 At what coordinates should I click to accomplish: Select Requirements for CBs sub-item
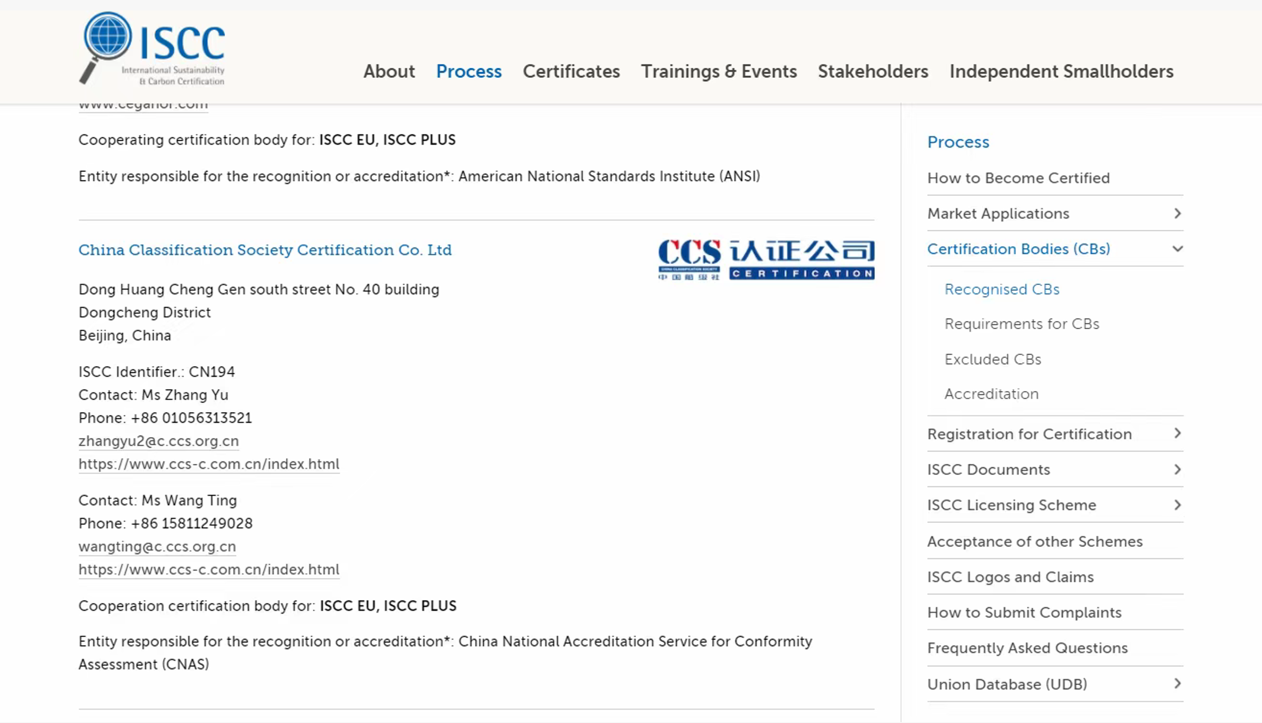(x=1021, y=324)
